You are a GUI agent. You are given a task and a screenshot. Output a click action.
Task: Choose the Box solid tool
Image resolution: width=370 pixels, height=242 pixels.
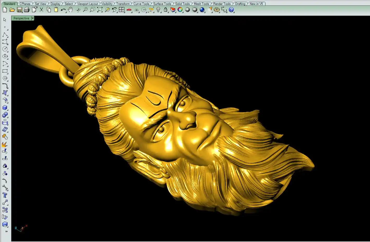pyautogui.click(x=5, y=108)
